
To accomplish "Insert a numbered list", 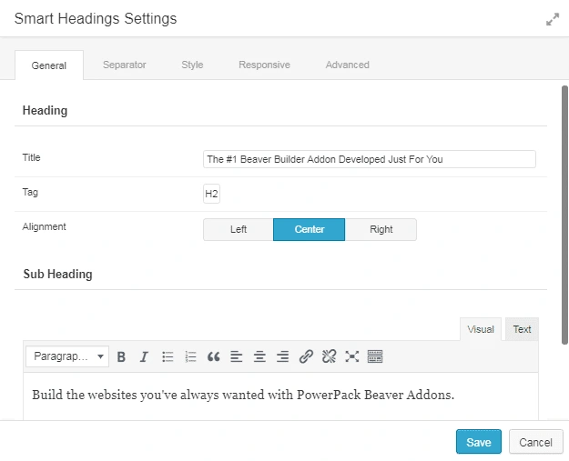I will coord(190,356).
